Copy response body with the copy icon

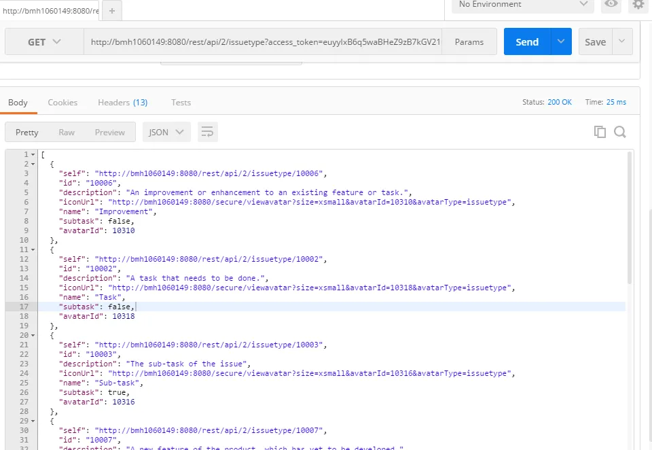tap(600, 132)
